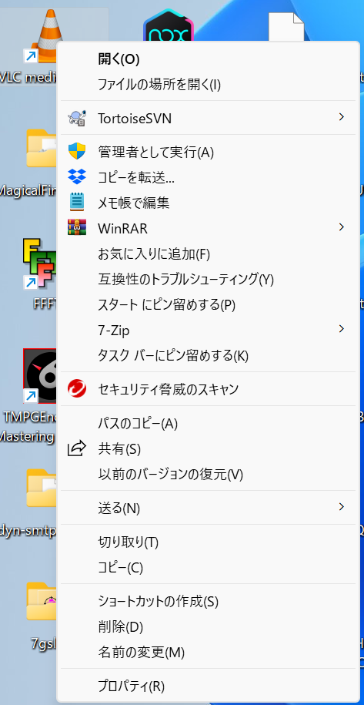Choose タスク バーにピン留めする(K)

(210, 356)
